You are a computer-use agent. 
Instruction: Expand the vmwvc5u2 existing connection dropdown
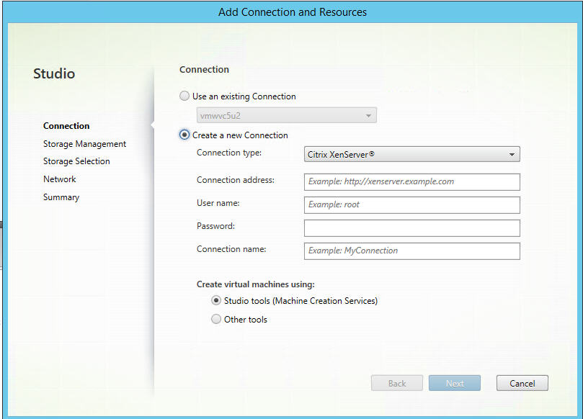(286, 115)
